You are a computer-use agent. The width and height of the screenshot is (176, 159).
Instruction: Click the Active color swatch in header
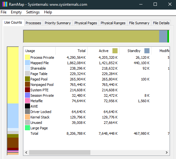pos(115,51)
